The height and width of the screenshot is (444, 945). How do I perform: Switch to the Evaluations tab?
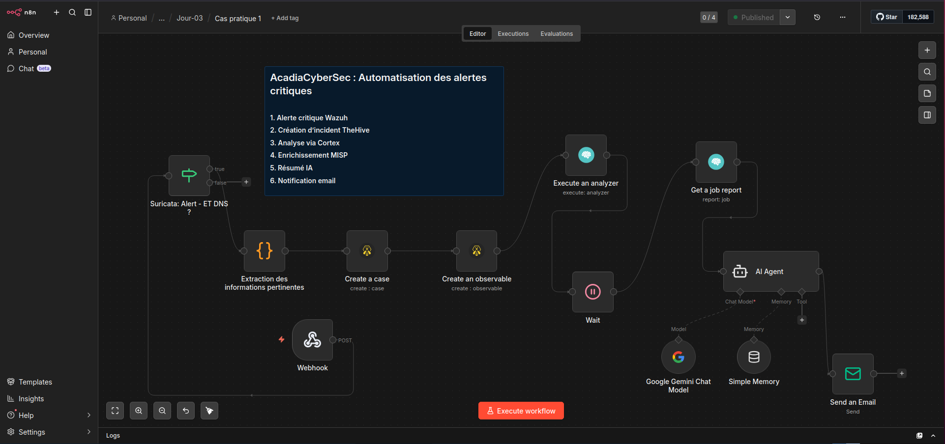557,34
